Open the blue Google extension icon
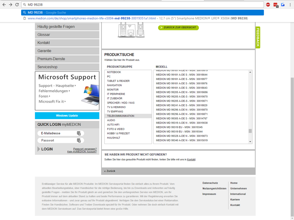The width and height of the screenshot is (294, 220). tap(283, 5)
